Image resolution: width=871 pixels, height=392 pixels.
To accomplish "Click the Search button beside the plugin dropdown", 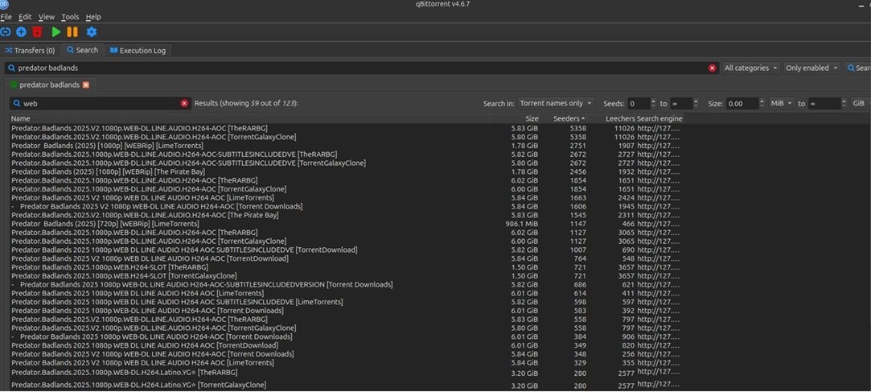I will point(858,68).
